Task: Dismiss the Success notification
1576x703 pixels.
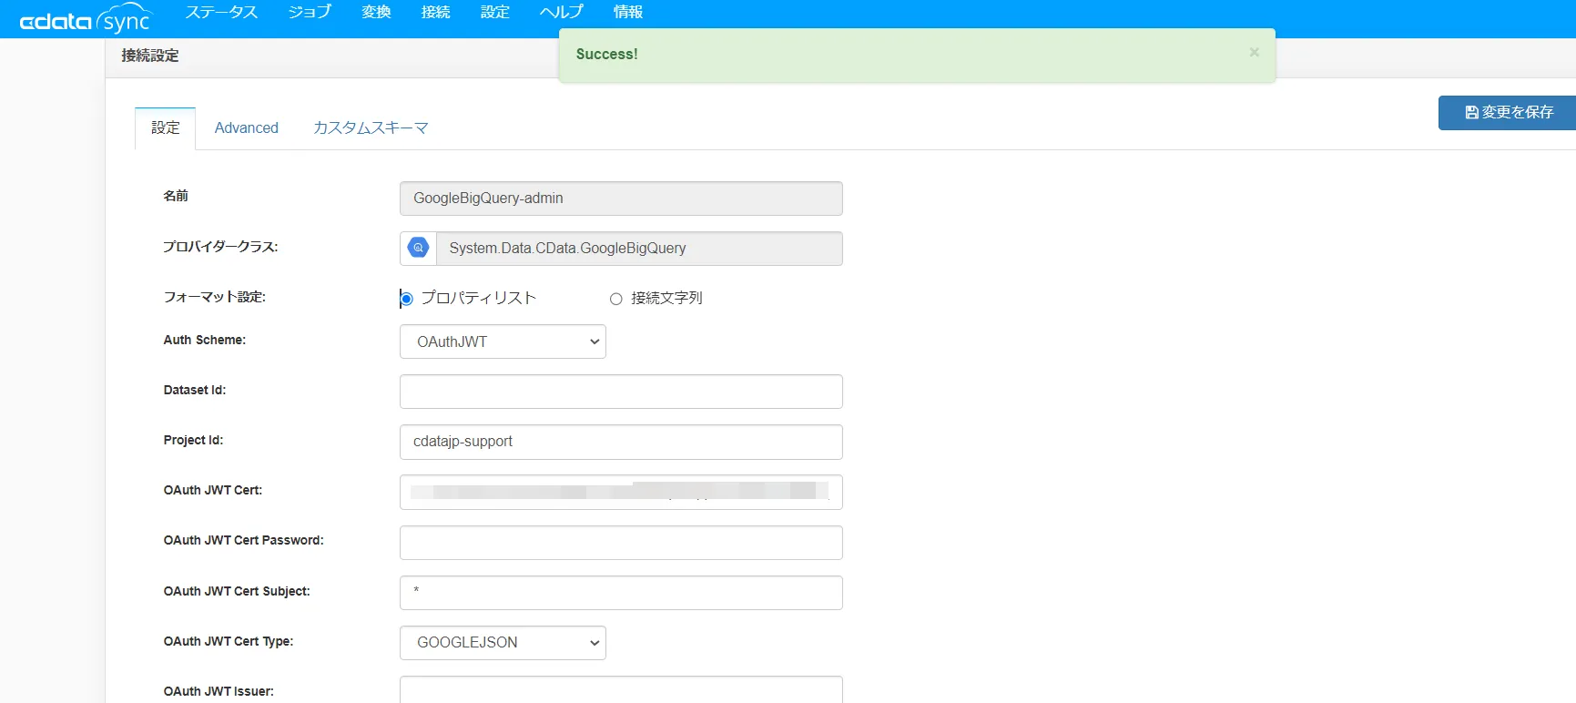Action: click(x=1254, y=53)
